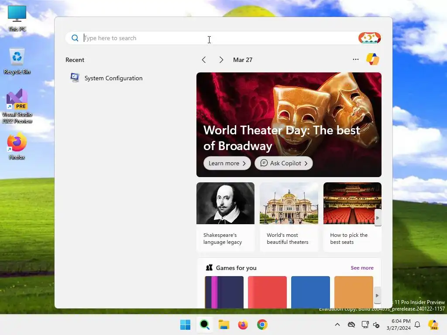This screenshot has width=447, height=335.
Task: Open Shakespeare's language legacy card
Action: 225,217
